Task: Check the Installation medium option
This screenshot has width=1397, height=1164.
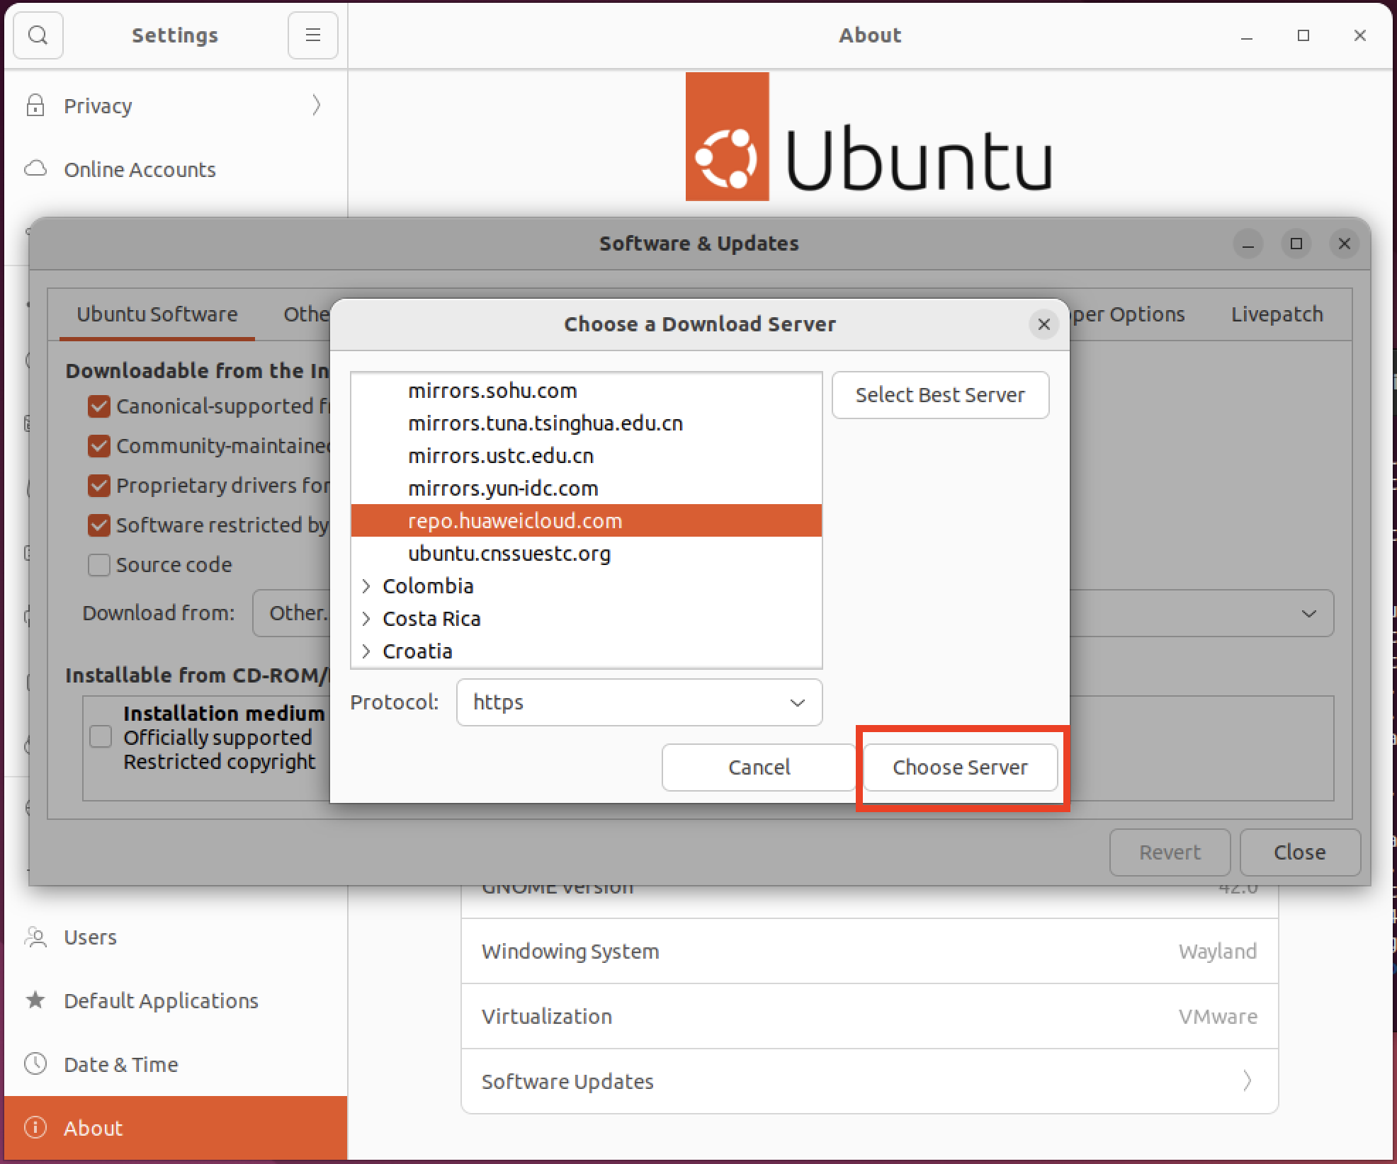Action: coord(101,737)
